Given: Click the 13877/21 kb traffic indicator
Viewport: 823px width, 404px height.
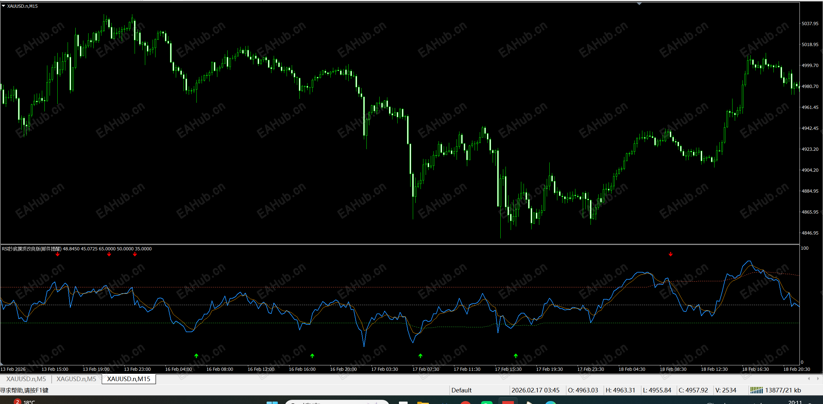Looking at the screenshot, I should pyautogui.click(x=783, y=390).
